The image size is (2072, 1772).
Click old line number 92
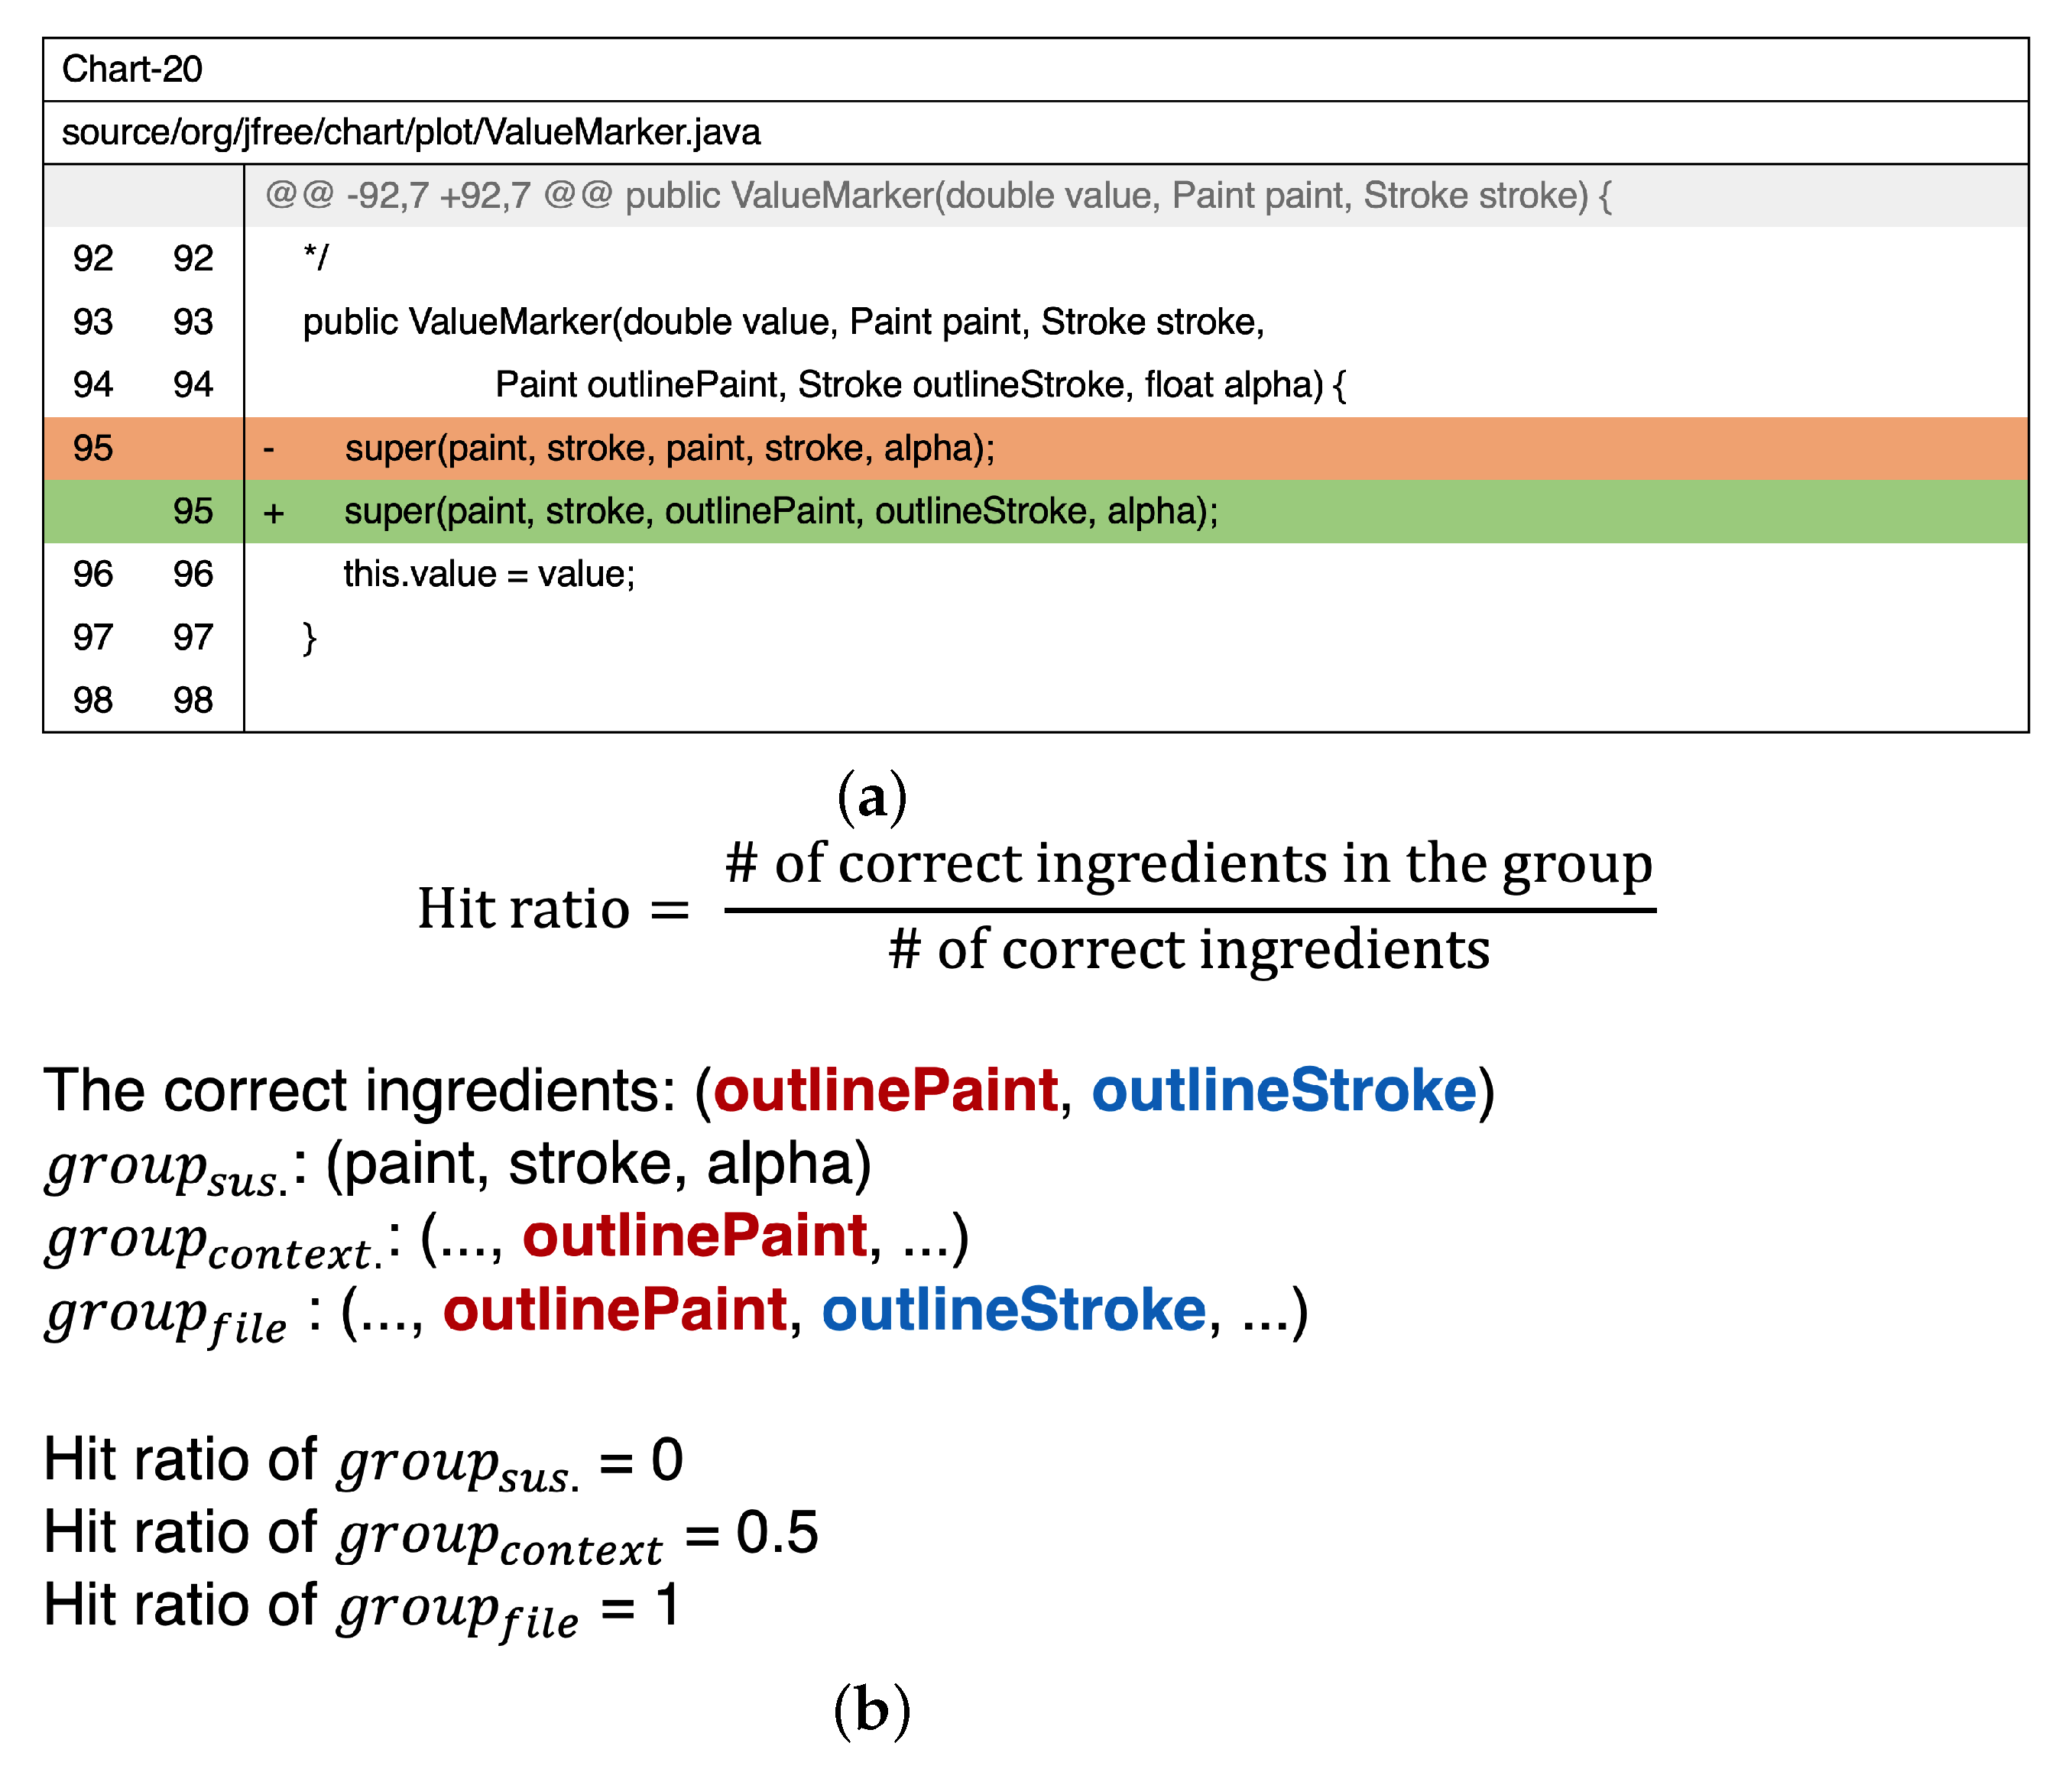click(x=92, y=259)
